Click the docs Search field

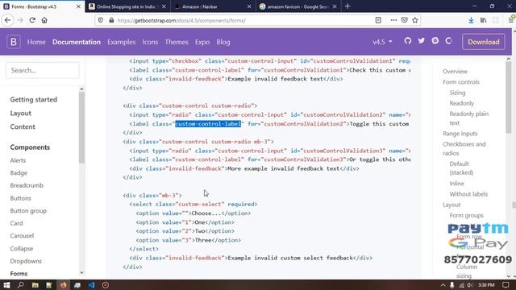tap(42, 70)
